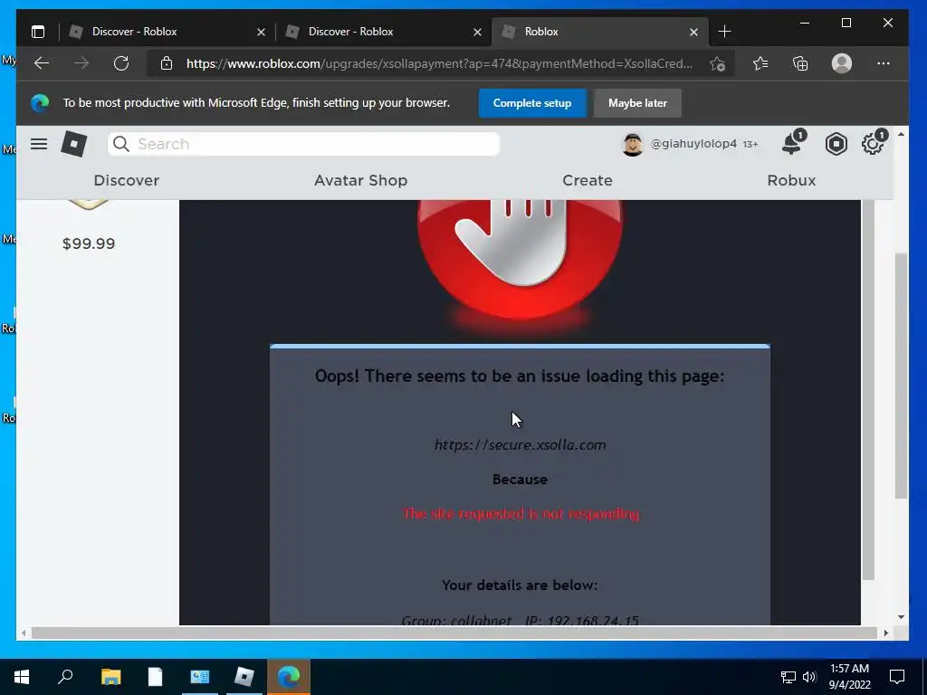The height and width of the screenshot is (695, 927).
Task: Click the scroll down arrow at page edge
Action: coord(901,617)
